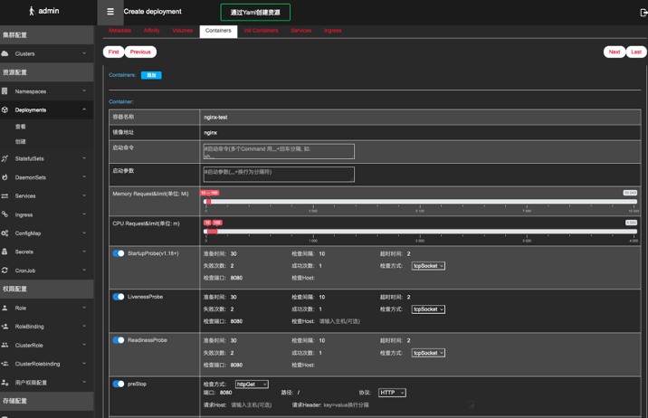Click the preStop 请求Host input
Image resolution: width=648 pixels, height=418 pixels.
click(x=252, y=404)
